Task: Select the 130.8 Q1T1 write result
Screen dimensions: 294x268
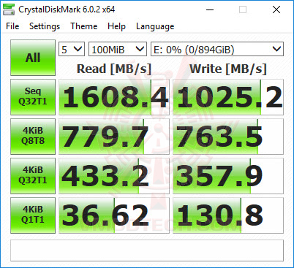Action: pos(228,215)
